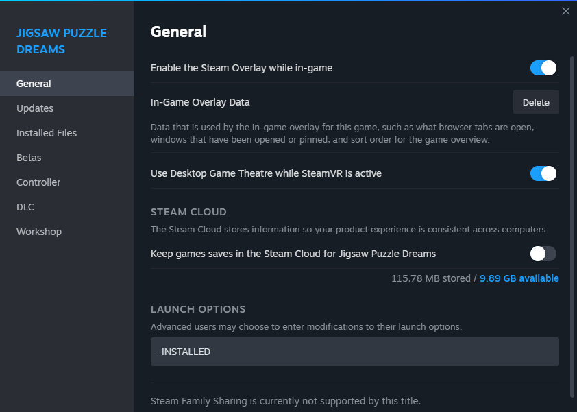Turn off Desktop Game Theatre toggle

click(543, 173)
